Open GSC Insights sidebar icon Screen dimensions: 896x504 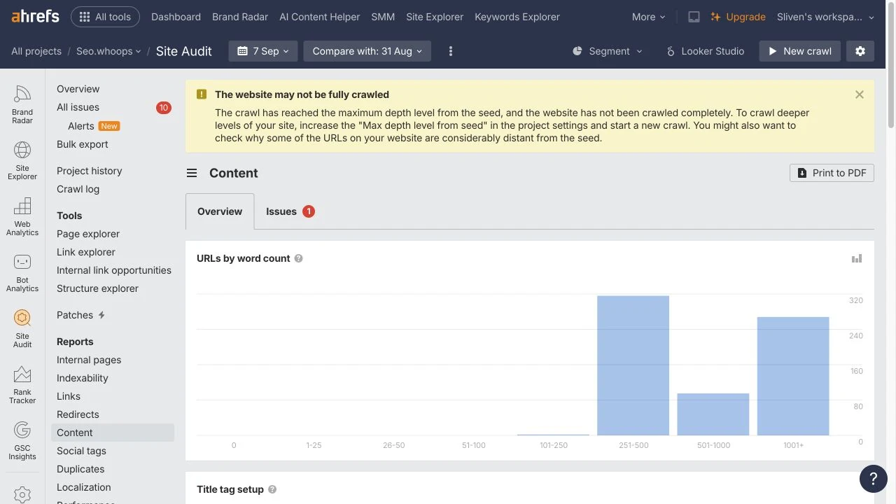point(22,441)
